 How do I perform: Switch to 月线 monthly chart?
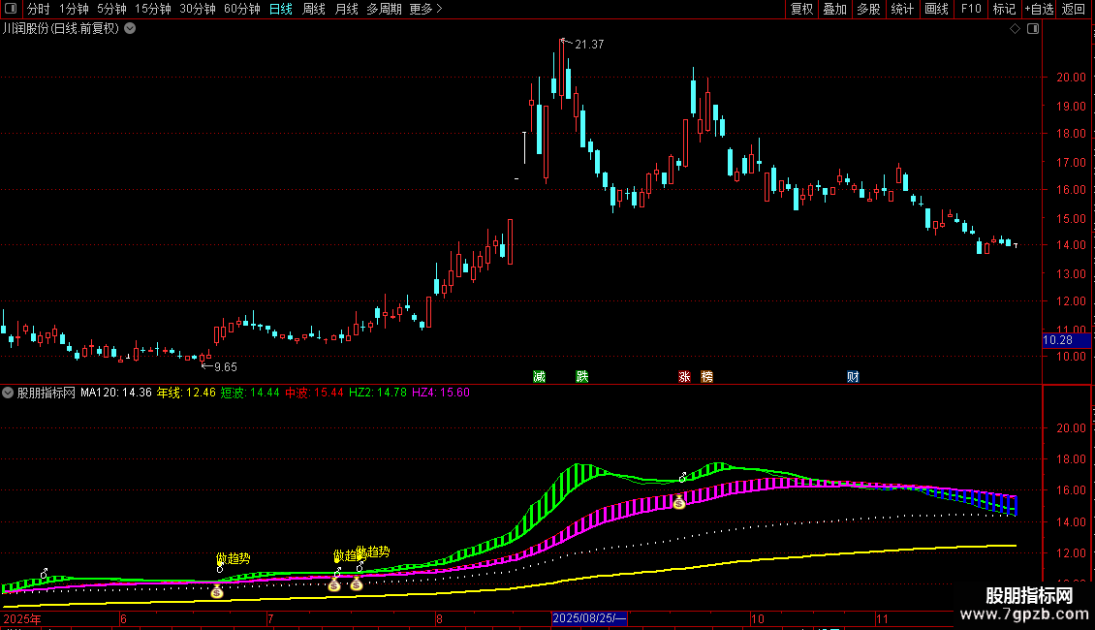click(346, 9)
